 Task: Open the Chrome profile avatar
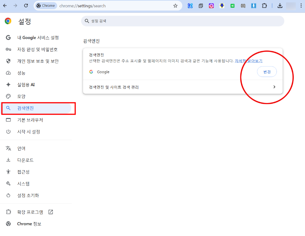[291, 5]
